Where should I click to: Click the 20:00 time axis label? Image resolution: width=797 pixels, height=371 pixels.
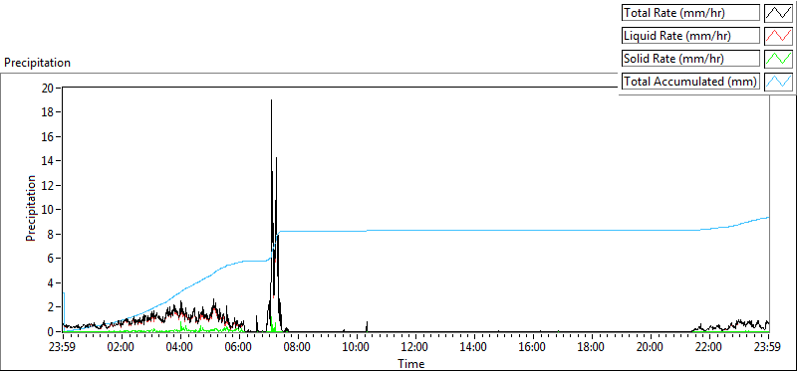click(651, 348)
